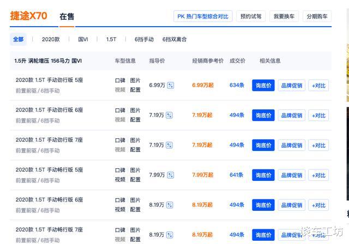This screenshot has height=244, width=349.
Task: View 641条 deals for 畅行版 5座
Action: pyautogui.click(x=236, y=175)
